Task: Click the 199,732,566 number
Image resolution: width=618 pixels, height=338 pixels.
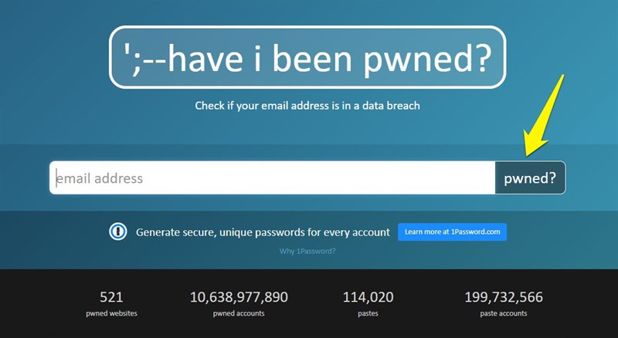Action: [504, 296]
